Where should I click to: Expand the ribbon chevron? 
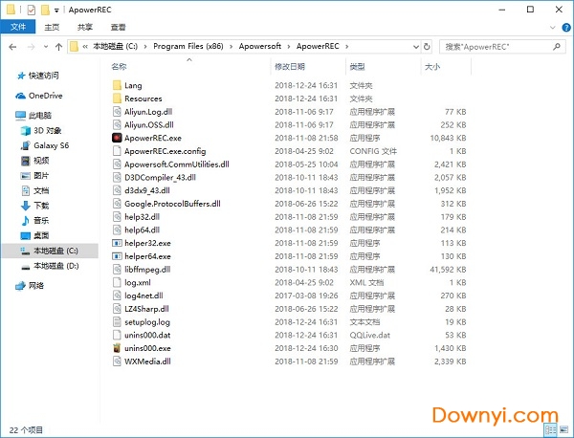pos(552,28)
